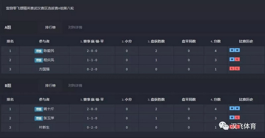Open the 排行榜 tab in A组
This screenshot has width=265, height=138.
tap(50, 28)
